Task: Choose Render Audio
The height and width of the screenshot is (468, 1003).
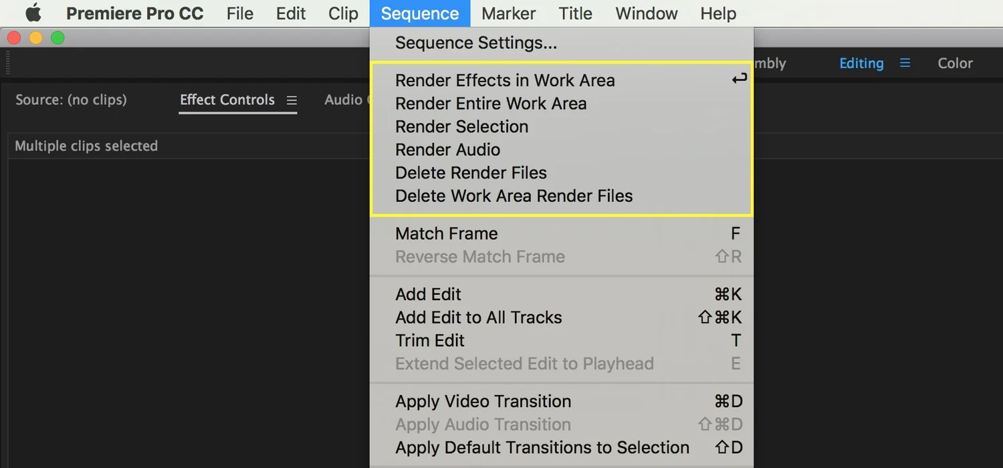Action: click(562, 150)
